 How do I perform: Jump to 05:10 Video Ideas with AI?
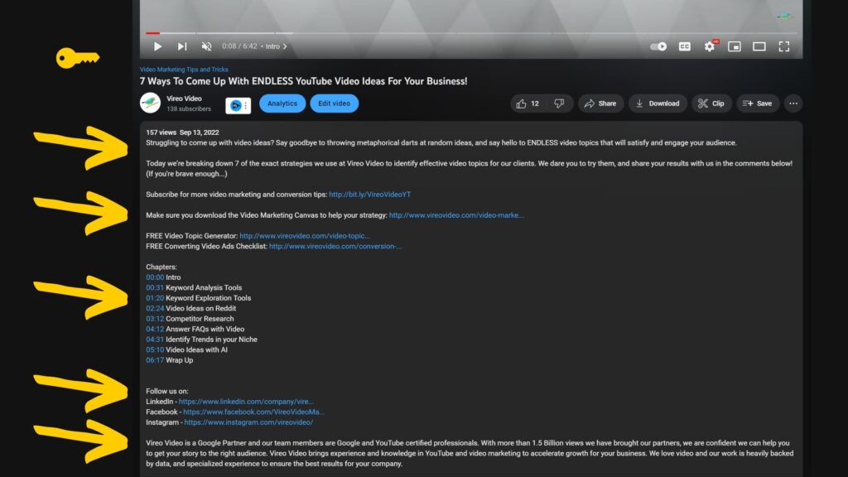155,349
